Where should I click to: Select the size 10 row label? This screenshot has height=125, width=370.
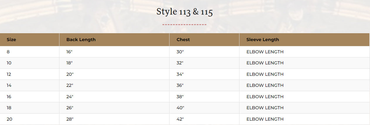click(x=9, y=63)
